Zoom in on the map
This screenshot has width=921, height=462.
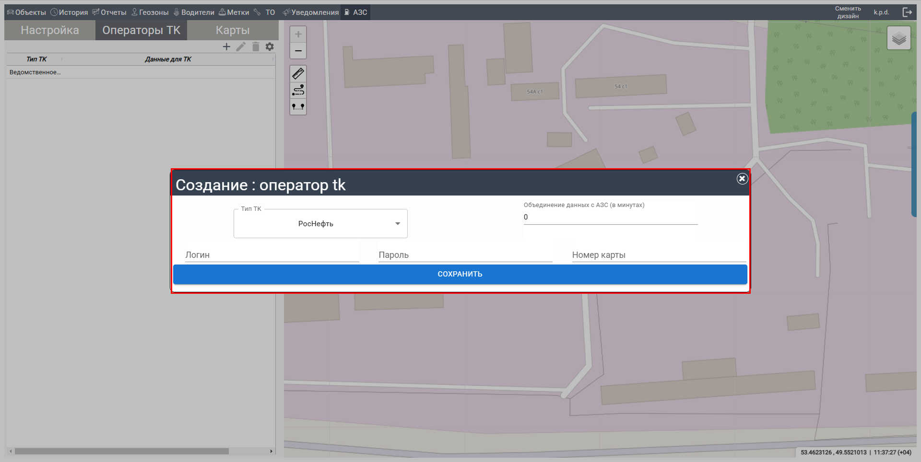click(298, 35)
